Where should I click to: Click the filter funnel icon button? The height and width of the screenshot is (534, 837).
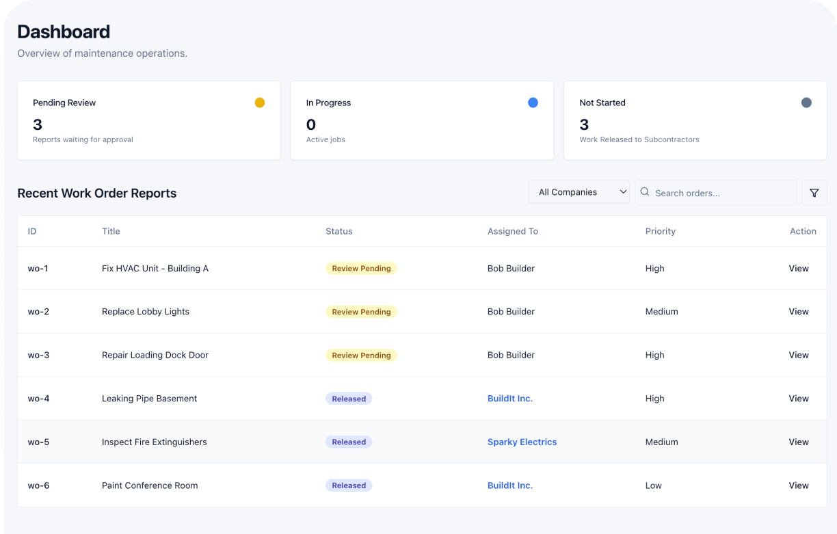tap(814, 193)
